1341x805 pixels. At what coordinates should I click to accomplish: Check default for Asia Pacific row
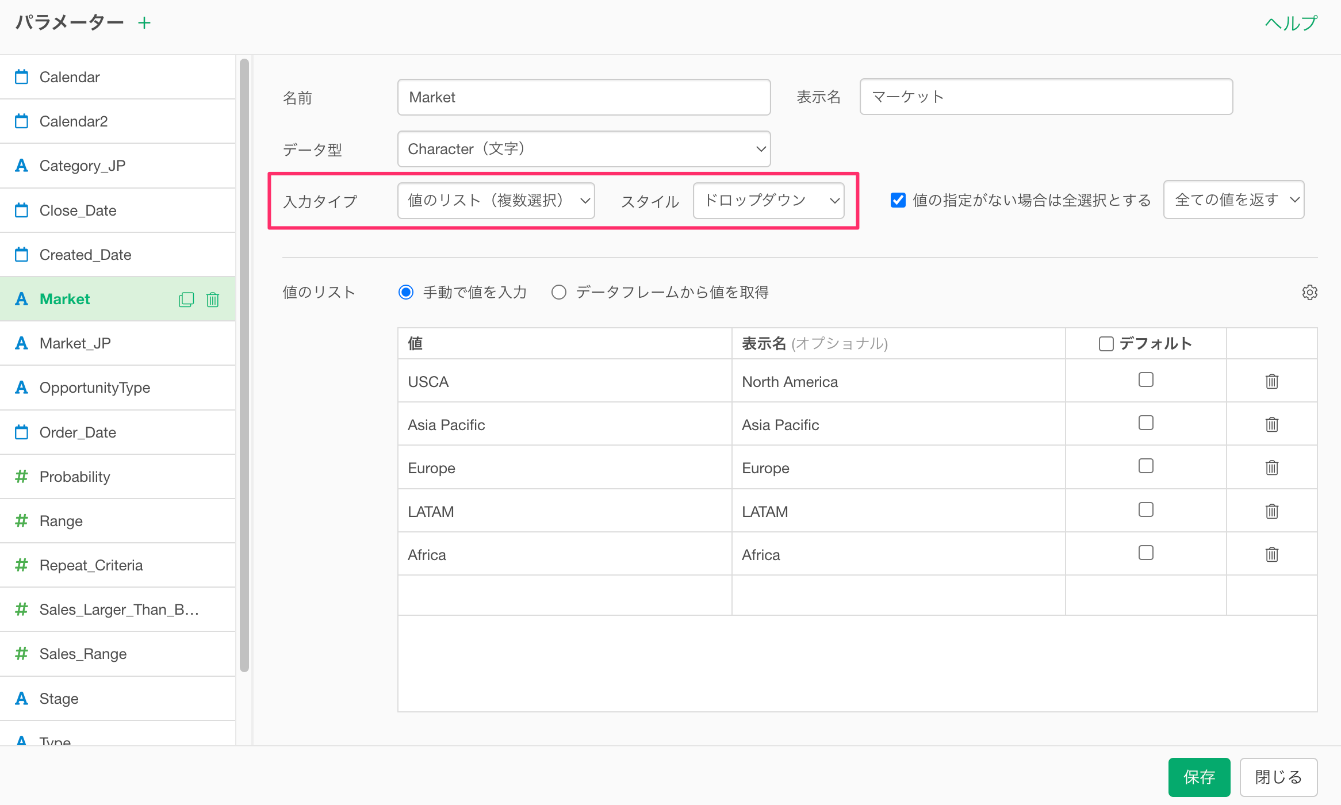click(x=1146, y=423)
